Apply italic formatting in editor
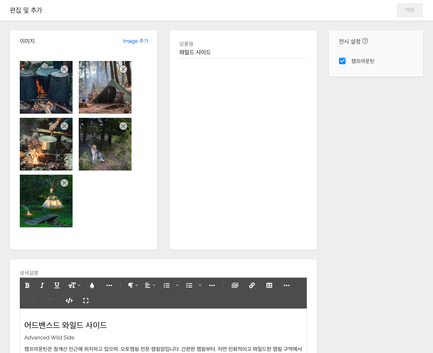 pos(42,285)
